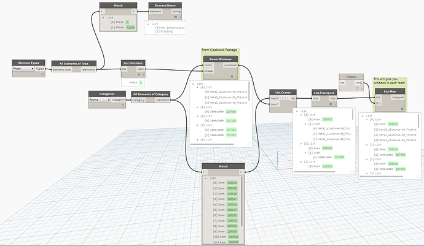Viewport: 424px width, 246px height.
Task: Click '[1] Existing' in Element.Name preview
Action: [164, 31]
